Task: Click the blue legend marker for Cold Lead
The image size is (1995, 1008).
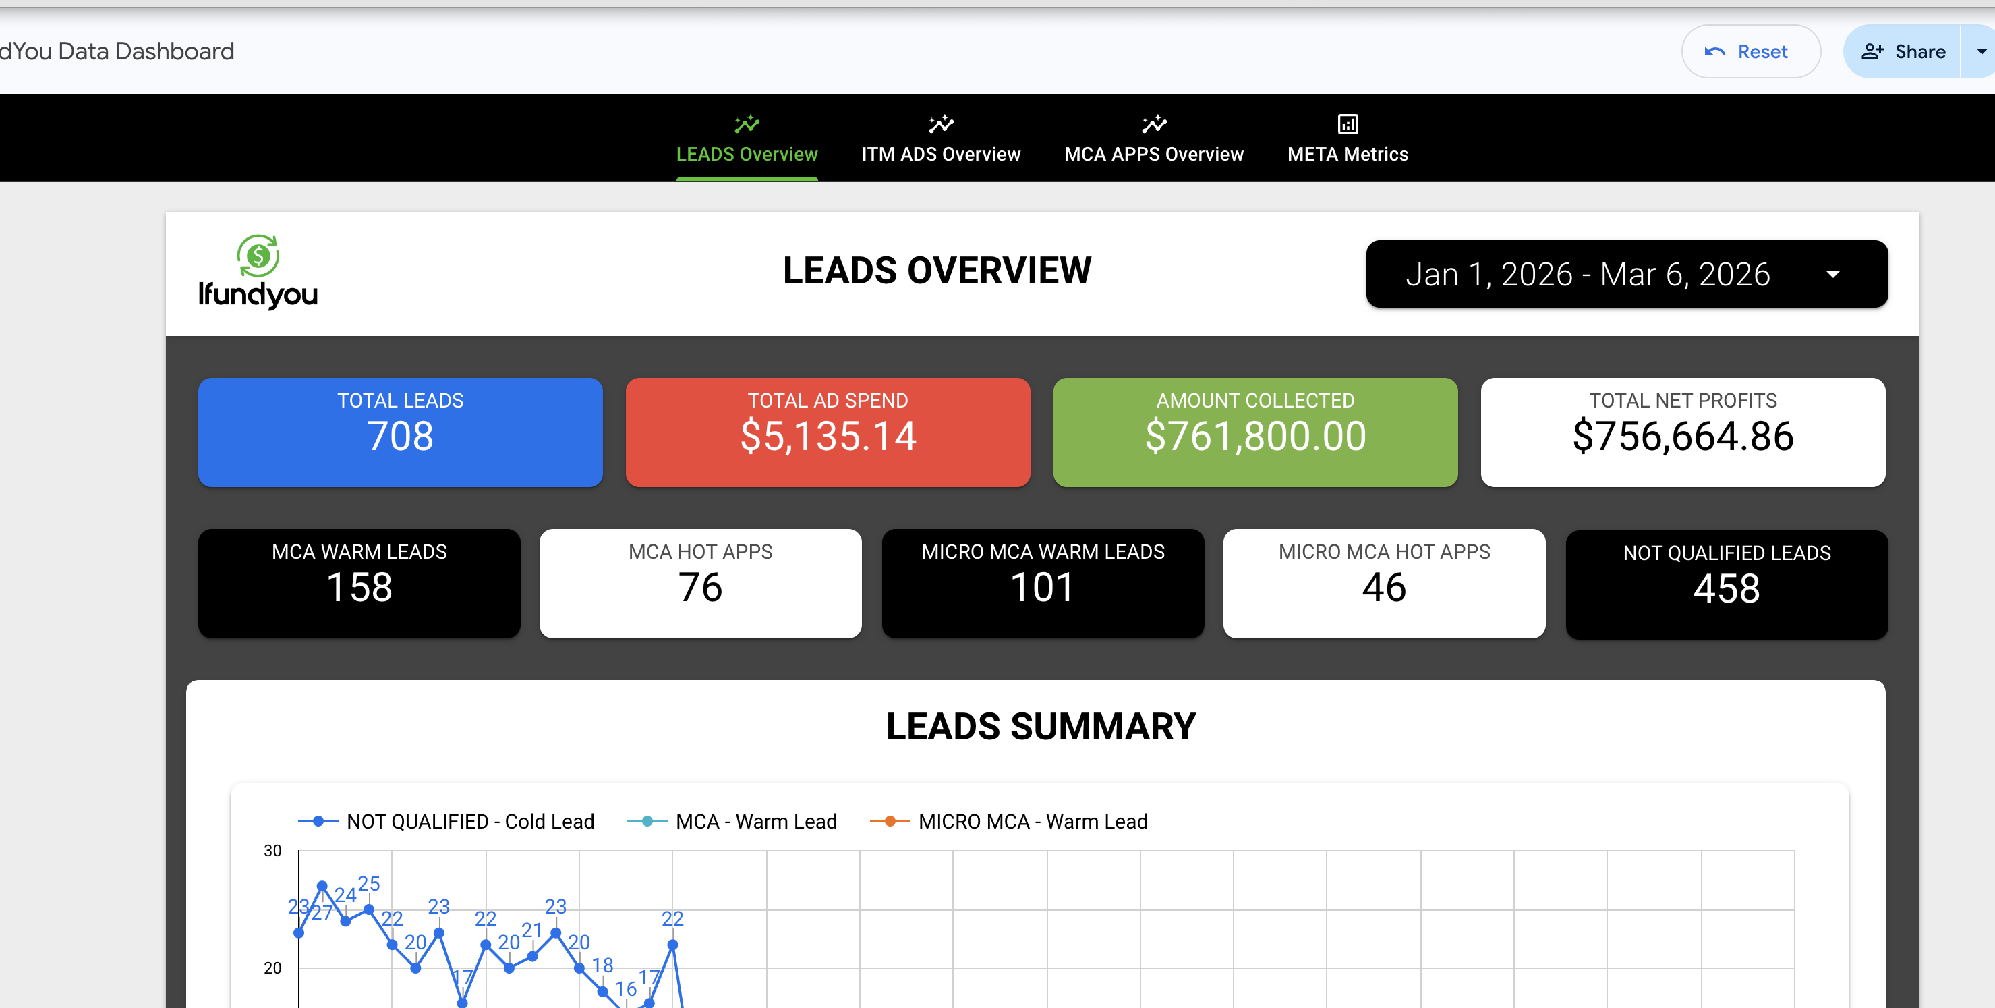Action: tap(318, 821)
